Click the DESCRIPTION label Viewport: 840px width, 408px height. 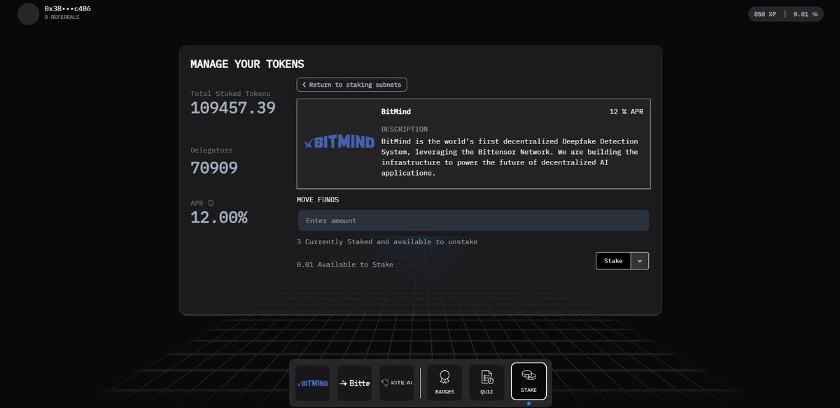coord(405,129)
